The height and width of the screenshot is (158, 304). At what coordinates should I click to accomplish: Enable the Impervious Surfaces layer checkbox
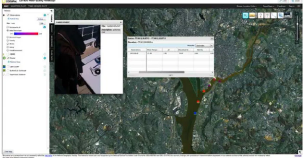(x=8, y=74)
